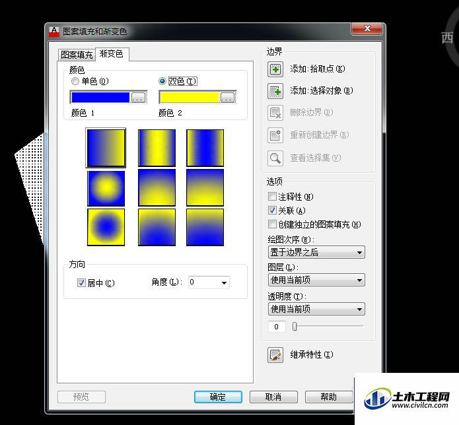This screenshot has height=425, width=459.
Task: Click the 取消 button
Action: pos(273,397)
